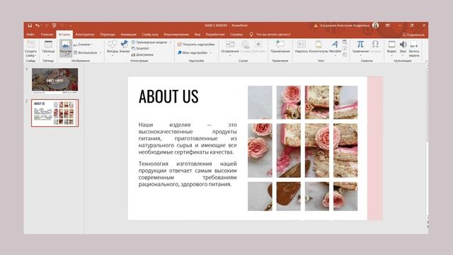Switch to the Анимация tab
The height and width of the screenshot is (255, 453).
(x=128, y=35)
